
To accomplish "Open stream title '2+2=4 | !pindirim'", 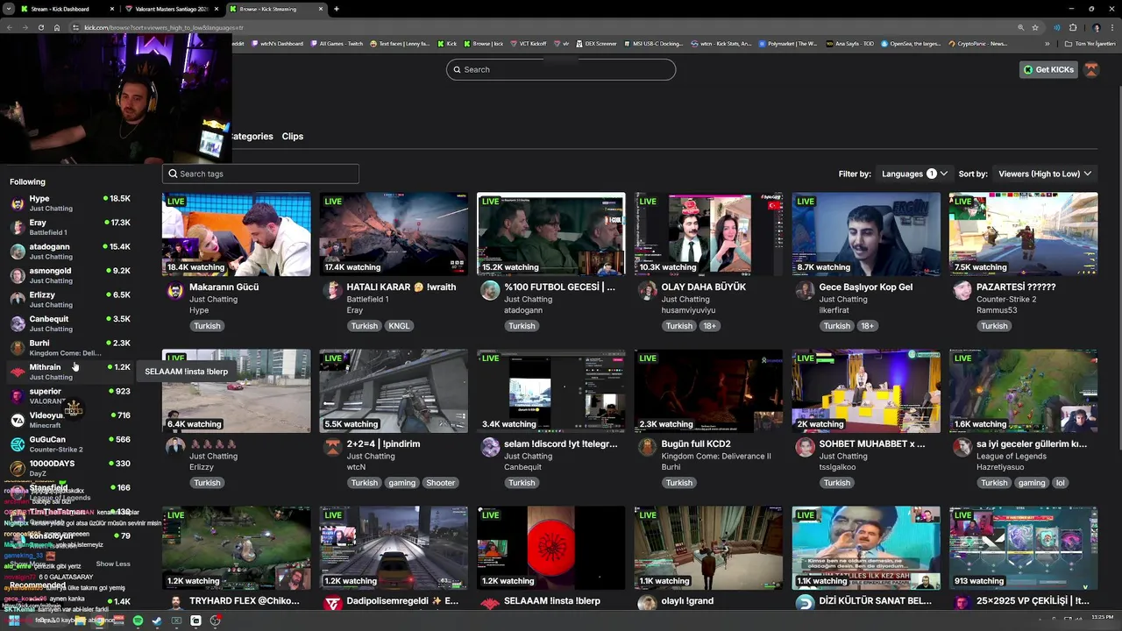I will point(383,443).
